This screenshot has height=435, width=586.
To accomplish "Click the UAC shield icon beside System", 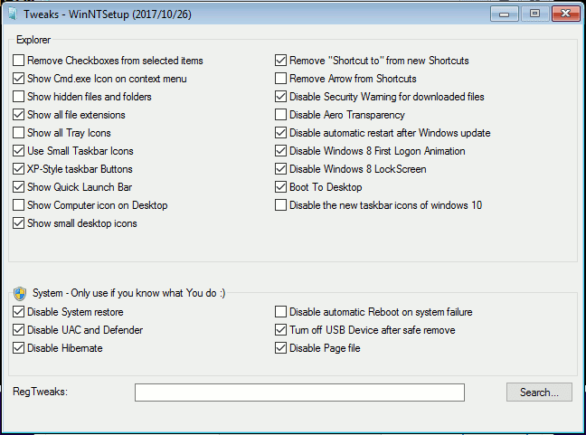I will click(x=20, y=294).
